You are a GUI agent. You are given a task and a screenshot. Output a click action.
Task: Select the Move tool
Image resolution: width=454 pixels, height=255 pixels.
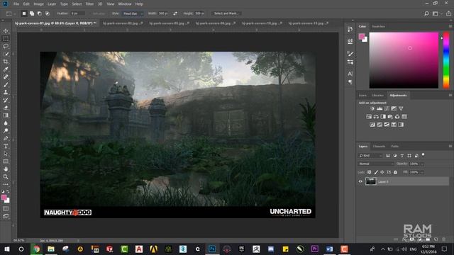(6, 31)
